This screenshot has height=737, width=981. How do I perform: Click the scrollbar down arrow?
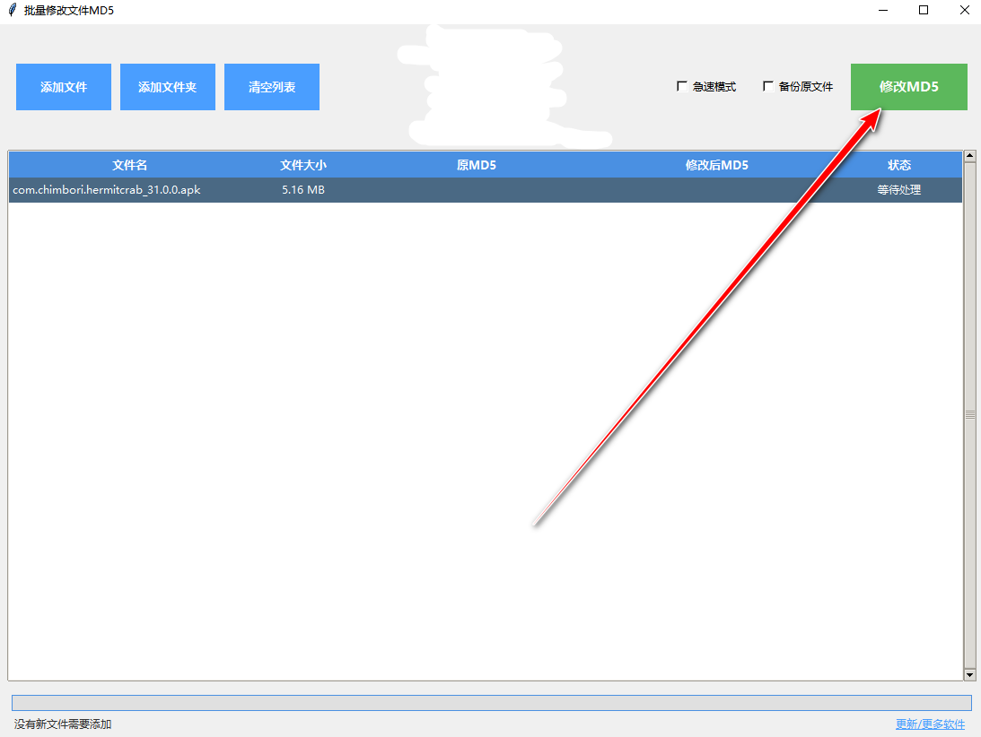point(969,674)
